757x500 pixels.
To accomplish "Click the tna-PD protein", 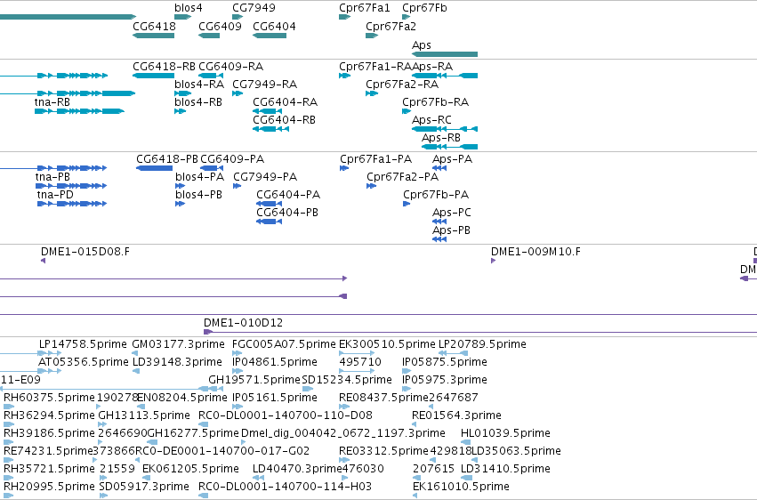I will pyautogui.click(x=72, y=204).
